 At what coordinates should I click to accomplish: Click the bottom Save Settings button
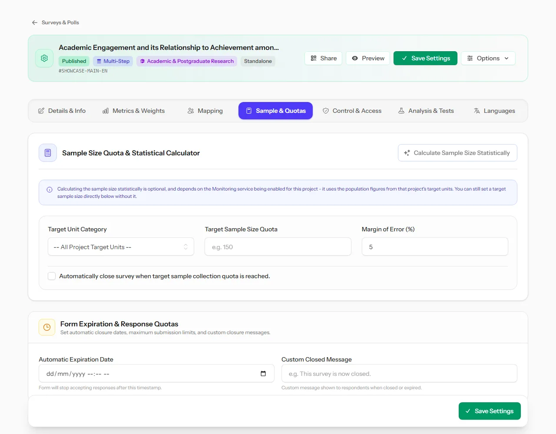point(490,411)
